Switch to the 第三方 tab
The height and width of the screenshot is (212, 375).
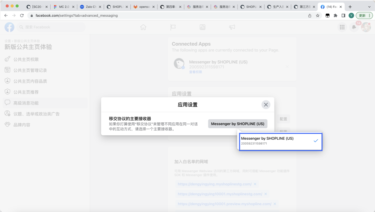click(x=305, y=7)
